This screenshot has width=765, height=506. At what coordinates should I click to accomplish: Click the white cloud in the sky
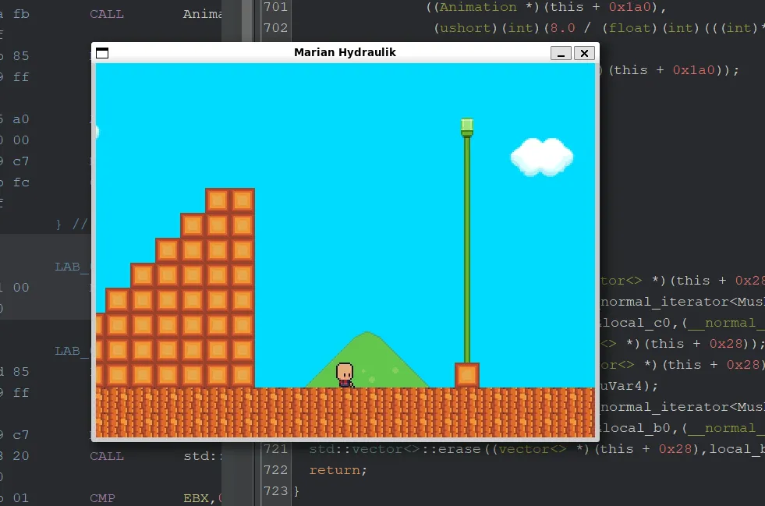coord(541,156)
